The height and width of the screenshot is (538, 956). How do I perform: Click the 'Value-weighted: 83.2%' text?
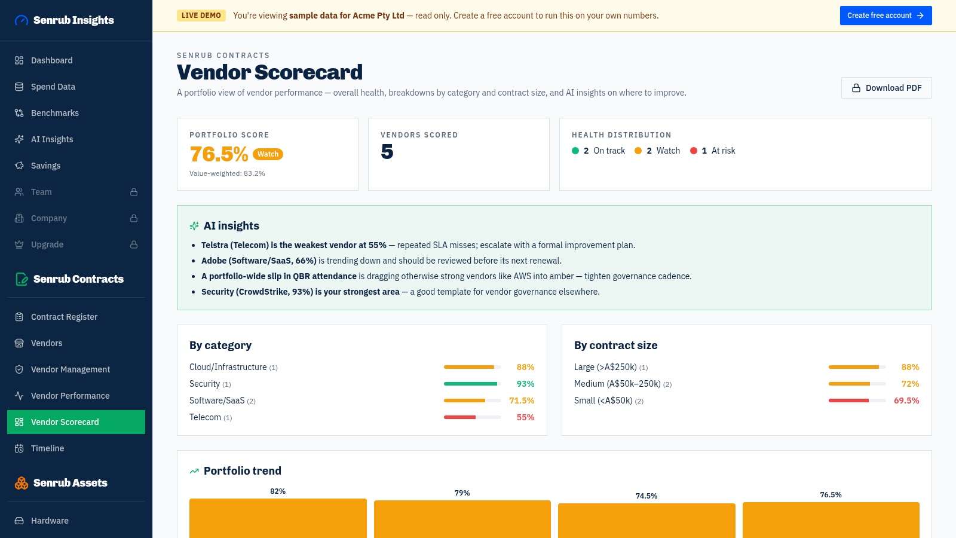[227, 173]
